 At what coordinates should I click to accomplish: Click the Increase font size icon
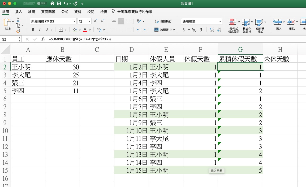tap(96, 21)
